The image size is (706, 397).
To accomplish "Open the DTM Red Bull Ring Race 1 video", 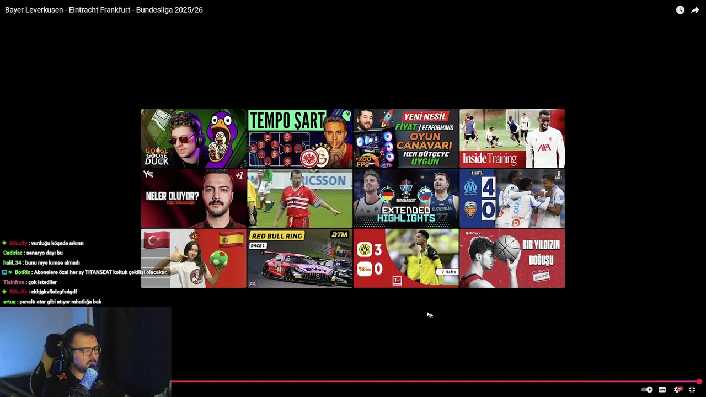I will (299, 258).
